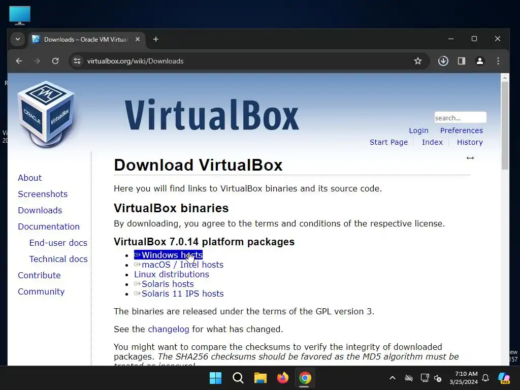Go to Start Page link

(x=388, y=142)
